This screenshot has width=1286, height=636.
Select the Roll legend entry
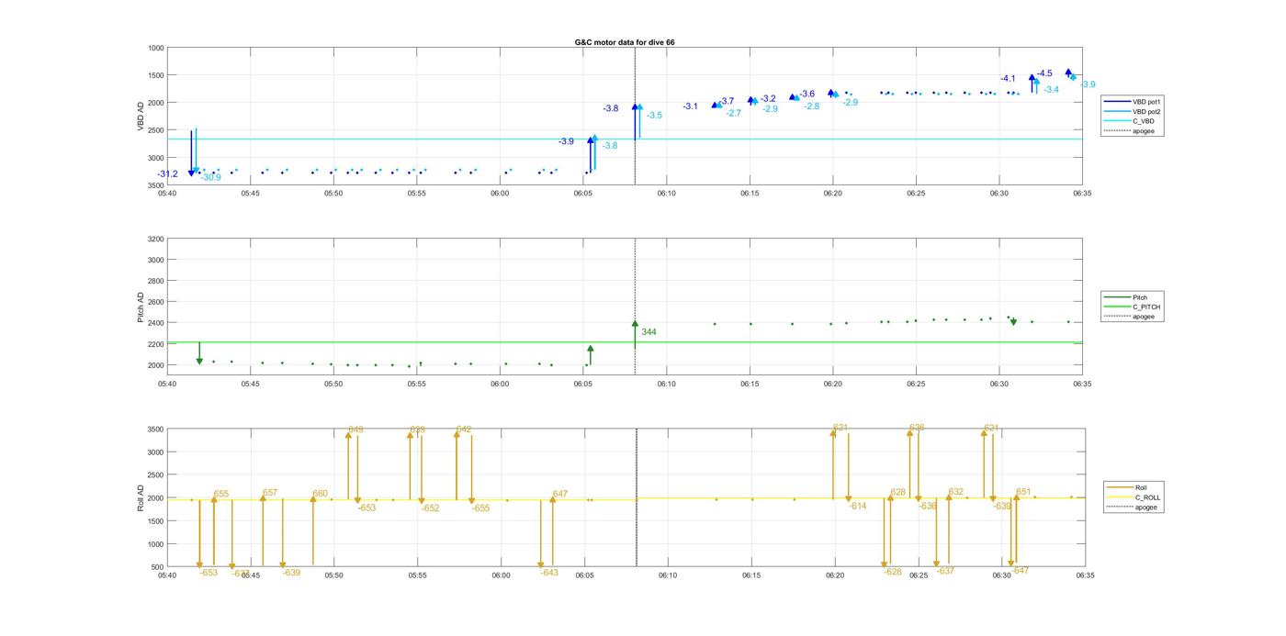pos(1127,487)
